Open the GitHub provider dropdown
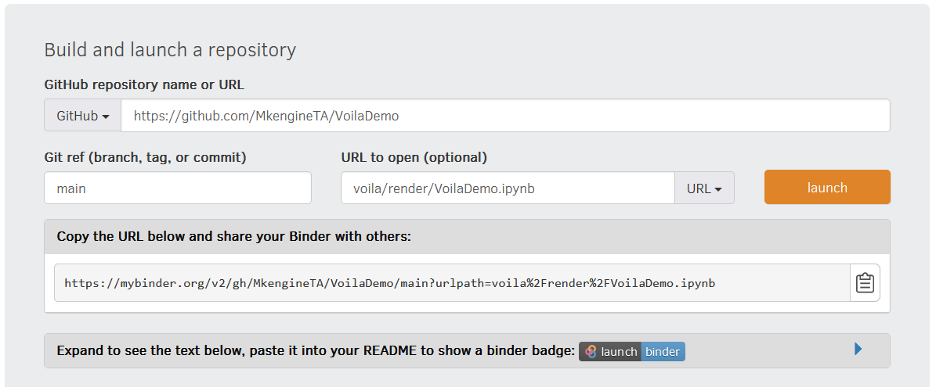936x391 pixels. tap(82, 116)
